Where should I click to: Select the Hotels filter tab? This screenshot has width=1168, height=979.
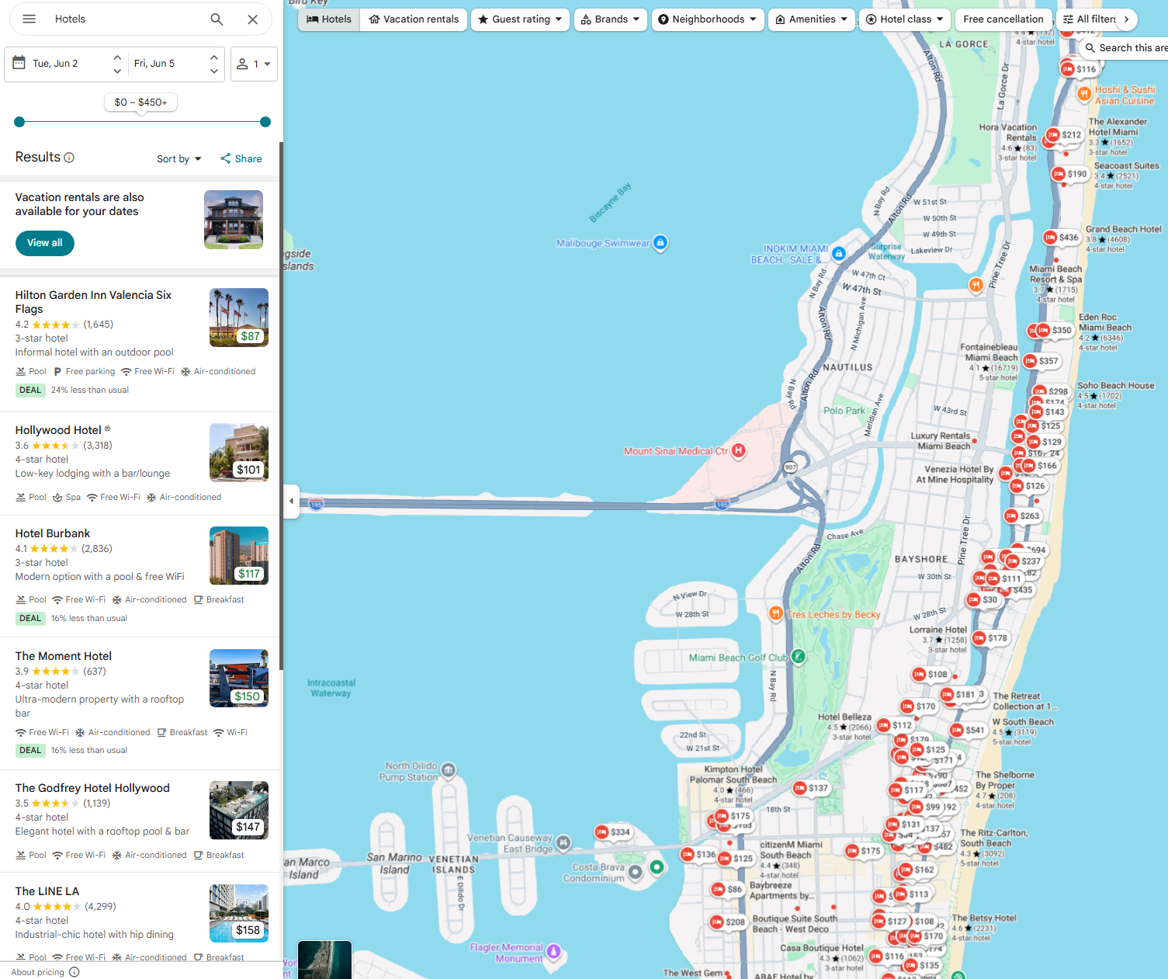pyautogui.click(x=329, y=19)
